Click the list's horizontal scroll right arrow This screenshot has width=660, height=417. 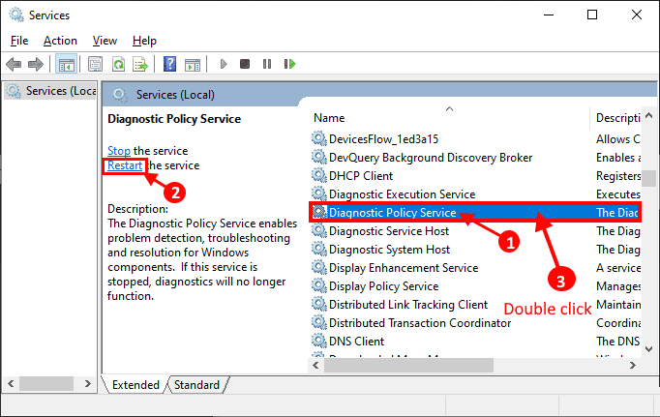(x=633, y=366)
